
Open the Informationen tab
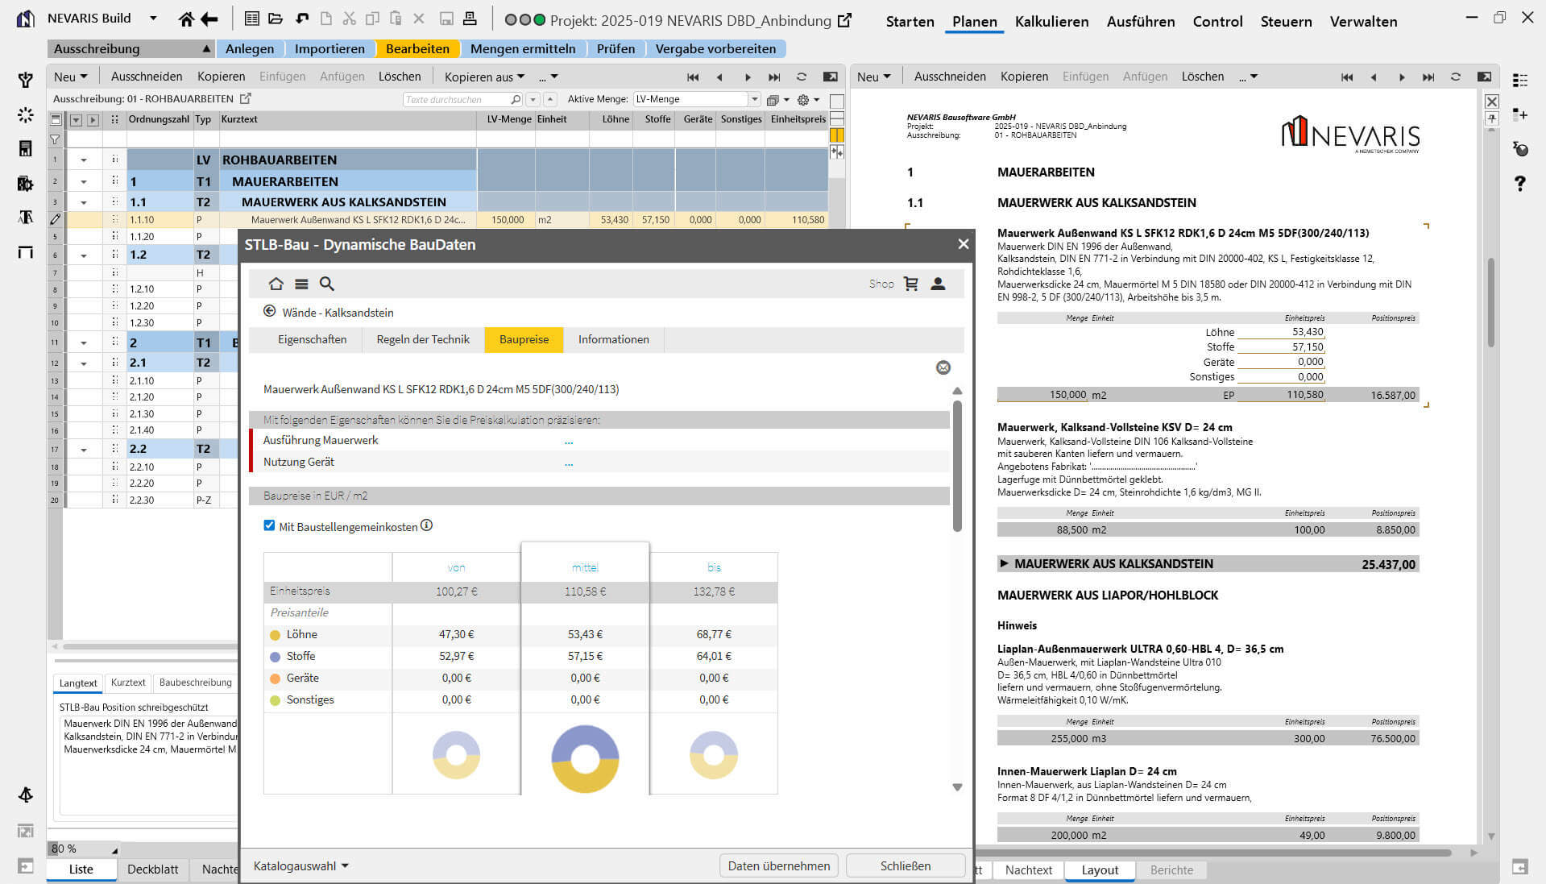(613, 339)
